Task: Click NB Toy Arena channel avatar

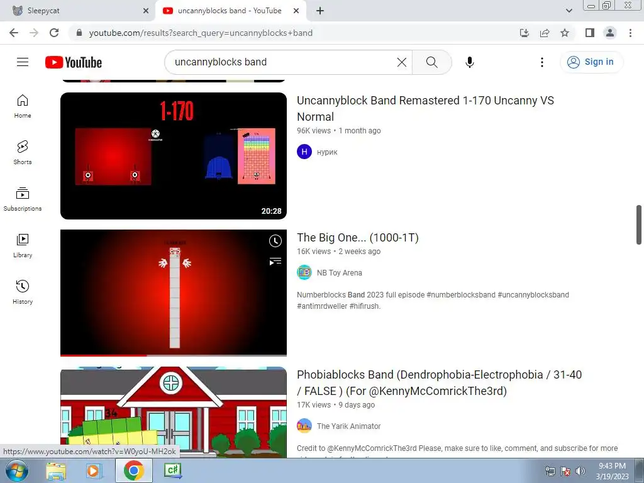Action: 304,272
